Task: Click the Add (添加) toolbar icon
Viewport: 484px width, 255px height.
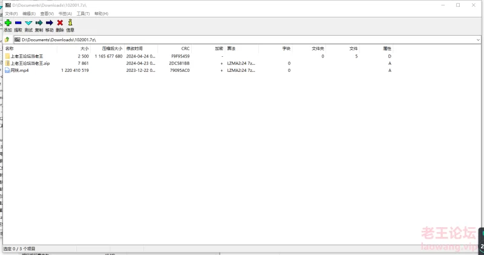Action: (8, 23)
